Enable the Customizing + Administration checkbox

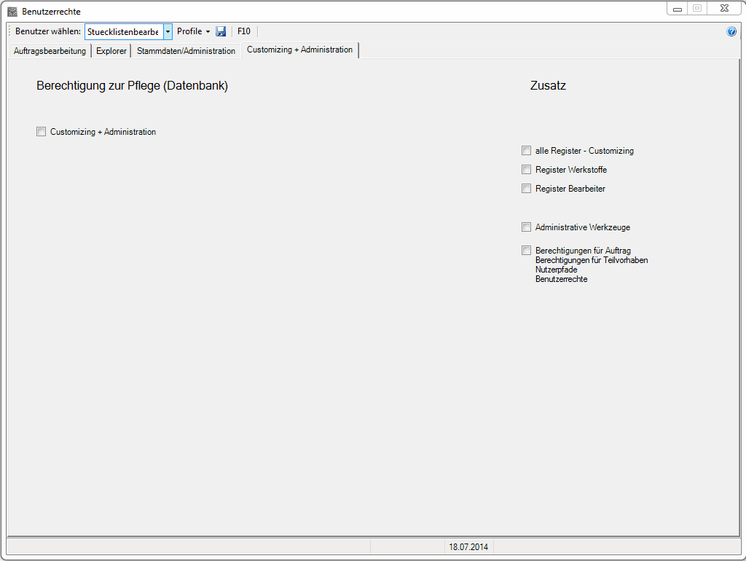click(x=42, y=132)
